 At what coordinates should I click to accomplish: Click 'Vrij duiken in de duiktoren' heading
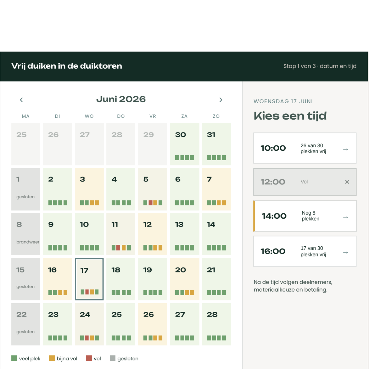click(x=67, y=66)
